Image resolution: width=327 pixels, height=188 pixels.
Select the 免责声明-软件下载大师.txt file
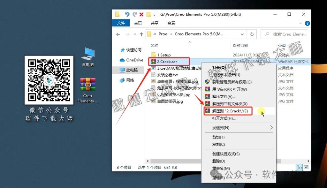point(176,88)
